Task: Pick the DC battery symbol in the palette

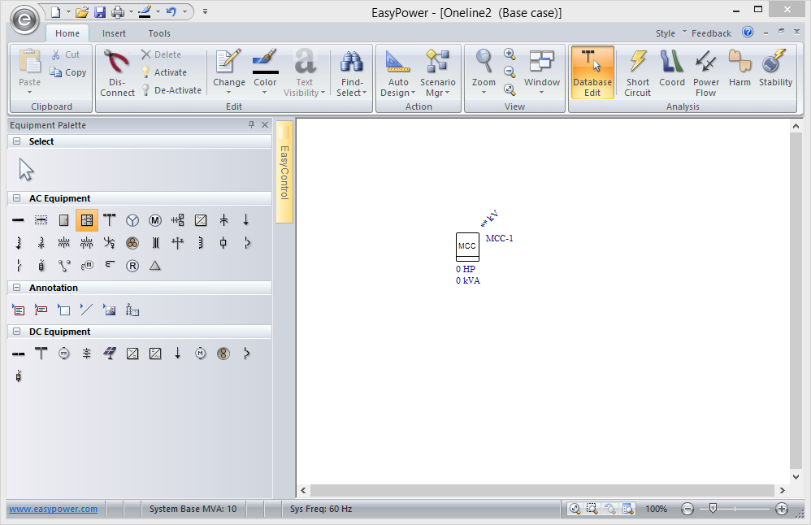Action: [x=86, y=354]
